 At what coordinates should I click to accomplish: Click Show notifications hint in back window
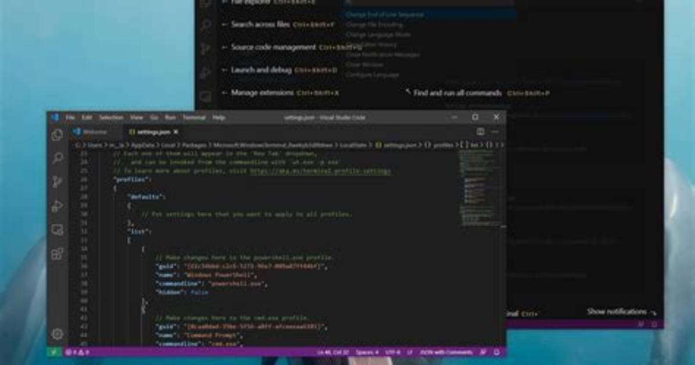click(x=617, y=312)
